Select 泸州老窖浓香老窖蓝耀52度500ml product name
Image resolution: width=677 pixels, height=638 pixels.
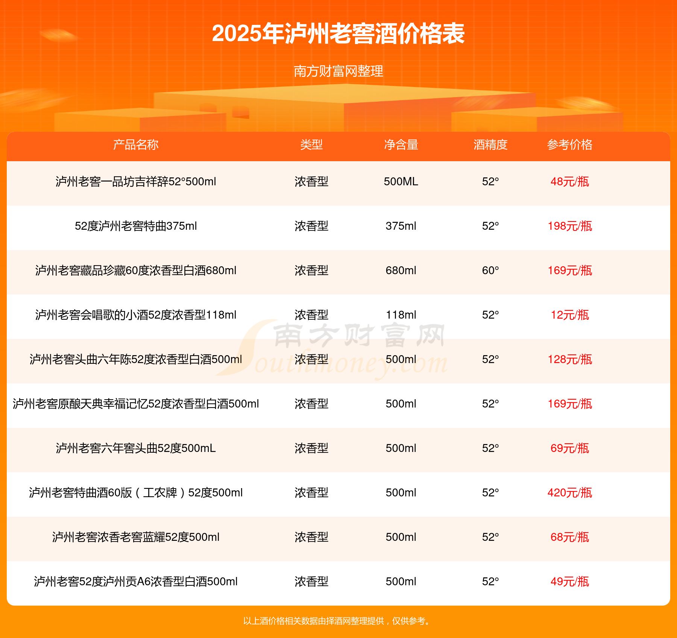(x=136, y=537)
